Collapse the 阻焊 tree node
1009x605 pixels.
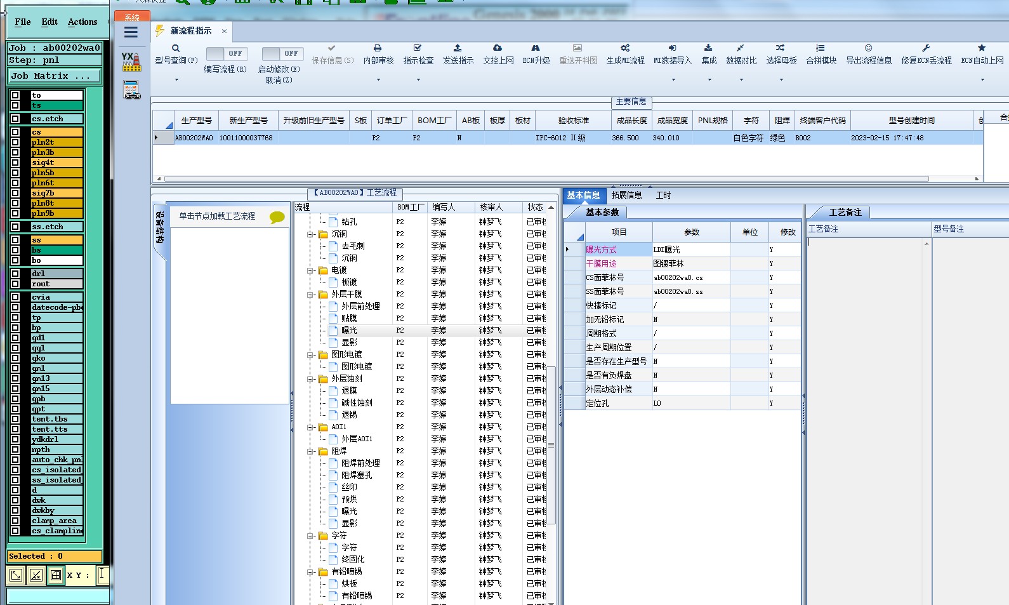coord(311,451)
